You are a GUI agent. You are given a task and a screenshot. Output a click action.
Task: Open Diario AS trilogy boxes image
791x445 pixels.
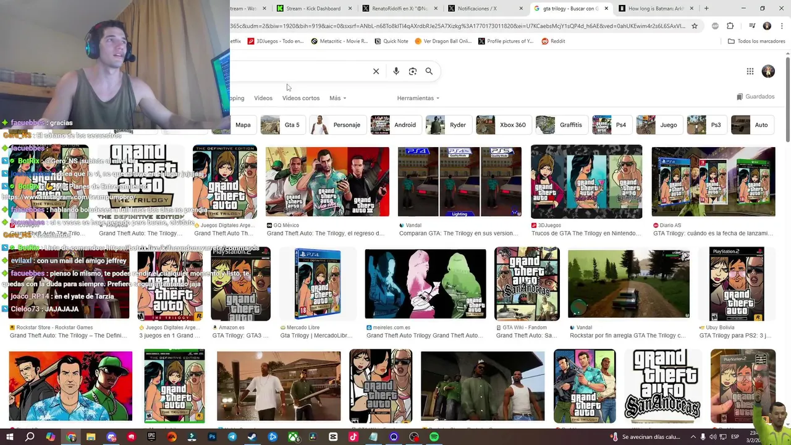click(713, 182)
